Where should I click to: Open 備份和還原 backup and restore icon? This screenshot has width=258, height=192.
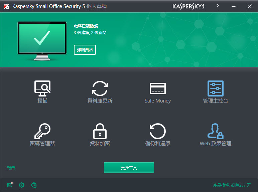tap(158, 131)
